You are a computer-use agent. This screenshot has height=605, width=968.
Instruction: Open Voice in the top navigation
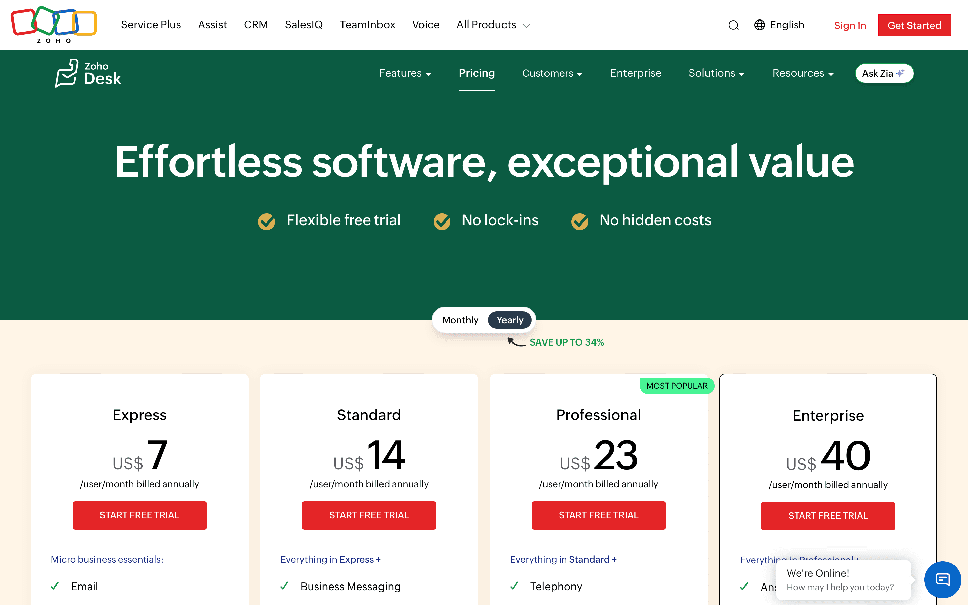(426, 25)
